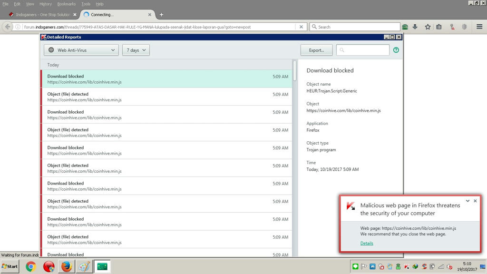Screen dimensions: 487x274
Task: Click the grey shield toolbar icon
Action: (x=464, y=27)
